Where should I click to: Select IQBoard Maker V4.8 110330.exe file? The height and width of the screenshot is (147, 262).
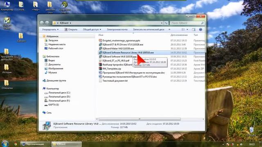(x=118, y=49)
